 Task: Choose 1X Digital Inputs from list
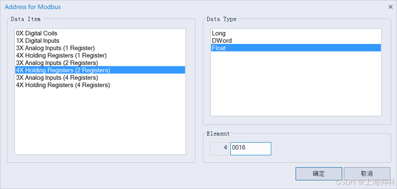pos(38,41)
